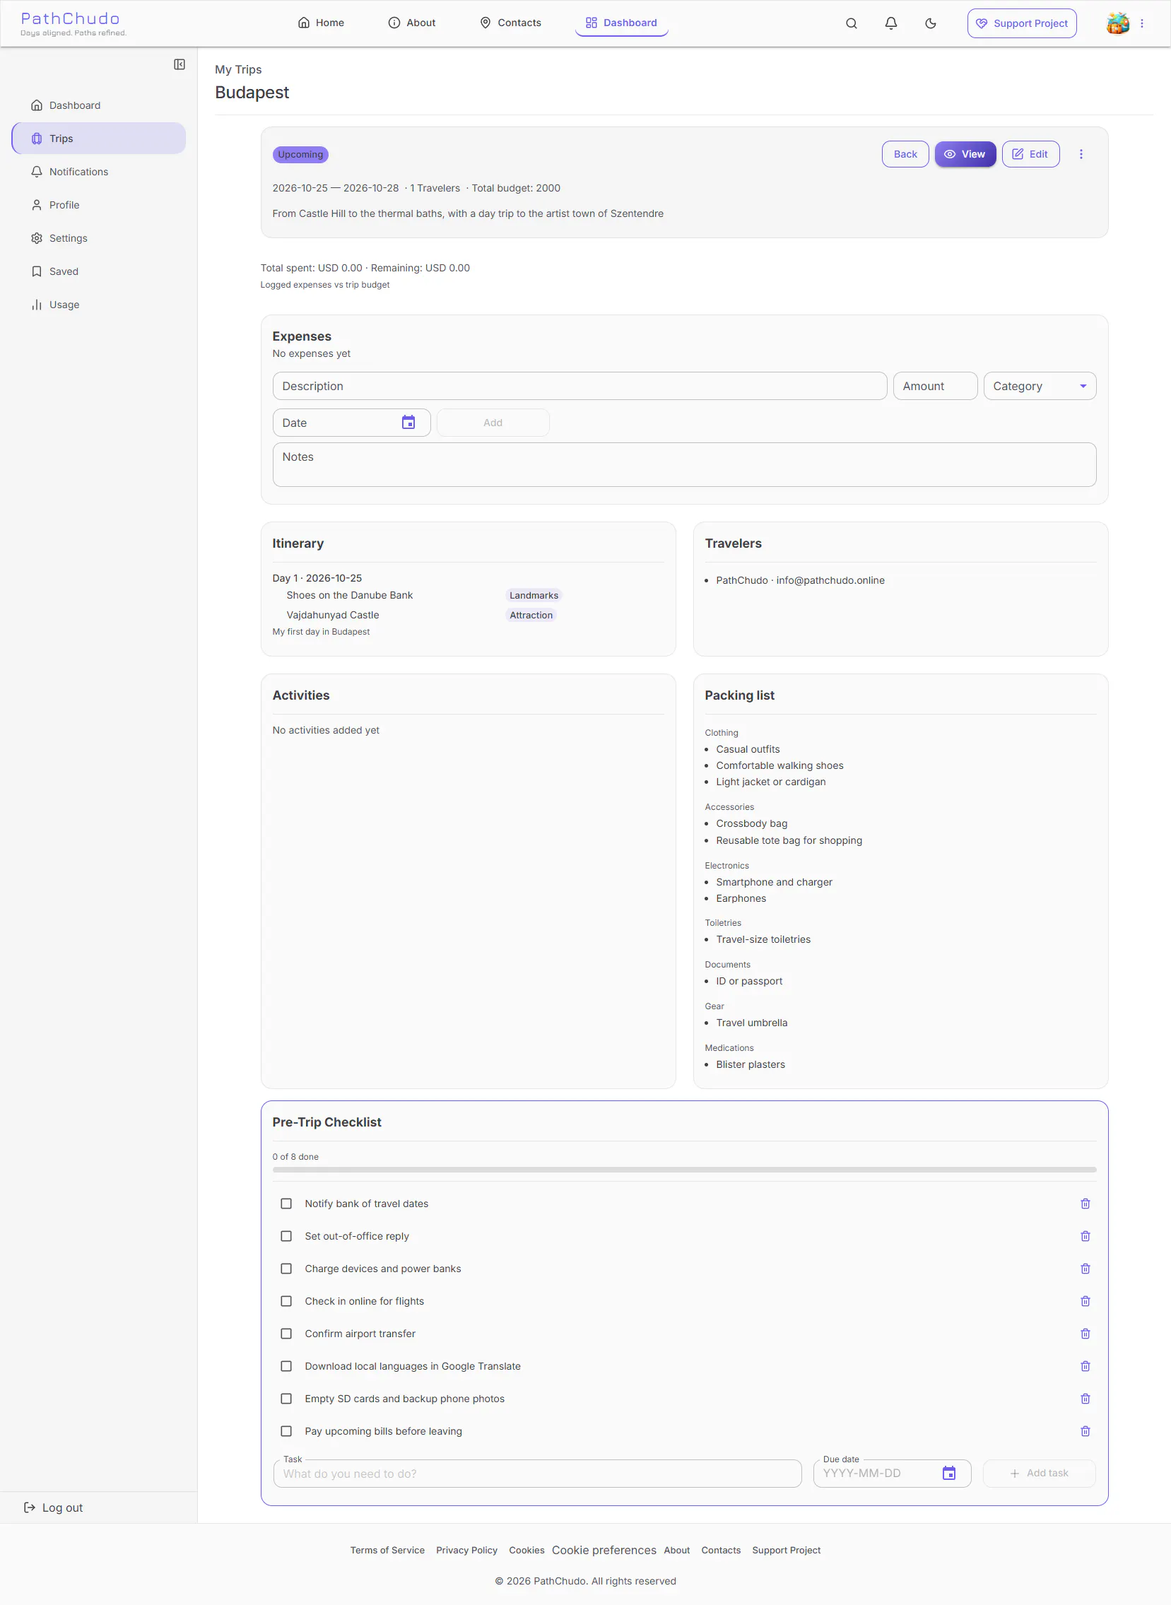Check Check in online for flights

[x=286, y=1302]
